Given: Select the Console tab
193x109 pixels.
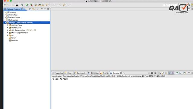Looking at the screenshot, I should (115, 73).
